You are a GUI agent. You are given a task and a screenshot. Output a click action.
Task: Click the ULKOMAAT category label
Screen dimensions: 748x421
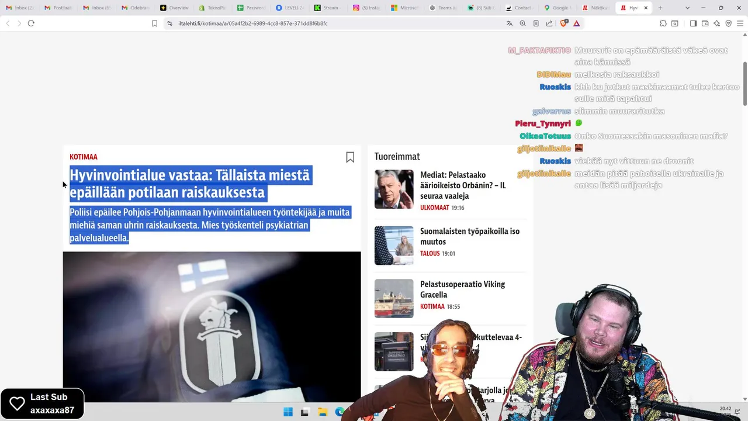click(x=435, y=208)
